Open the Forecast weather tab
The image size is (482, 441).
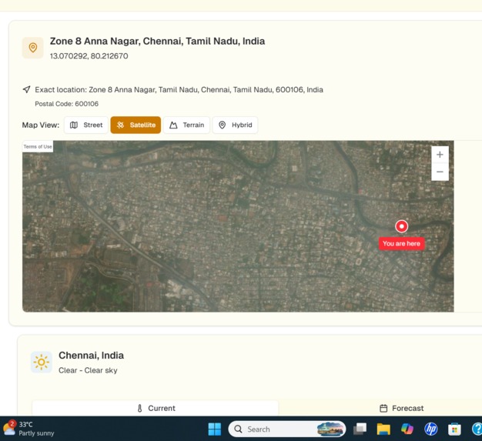pyautogui.click(x=401, y=408)
